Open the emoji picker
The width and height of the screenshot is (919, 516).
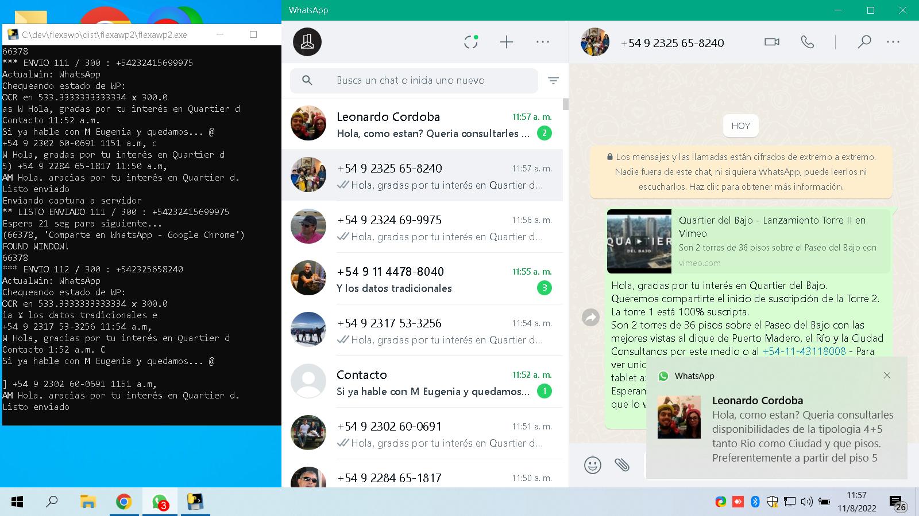click(x=592, y=465)
